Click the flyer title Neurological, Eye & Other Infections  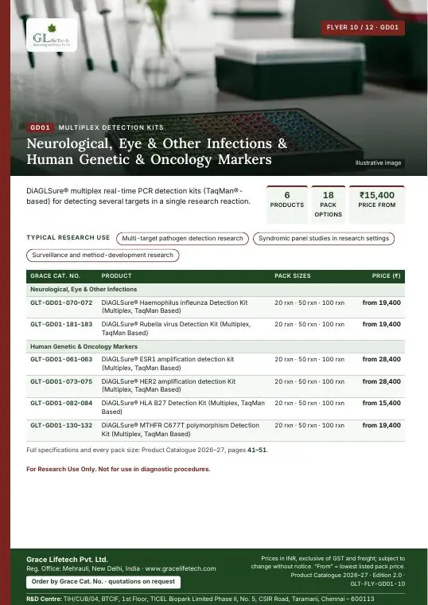pyautogui.click(x=157, y=151)
